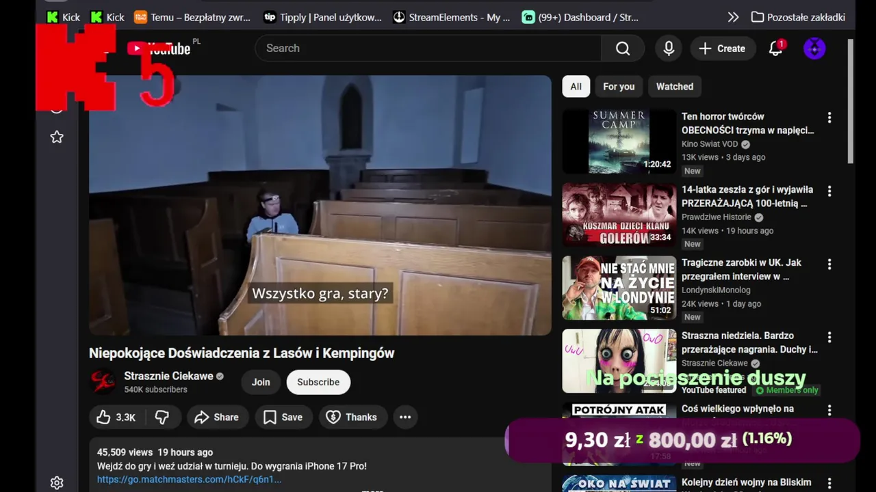Like the video with thumbs up
Viewport: 876px width, 492px height.
tap(116, 417)
